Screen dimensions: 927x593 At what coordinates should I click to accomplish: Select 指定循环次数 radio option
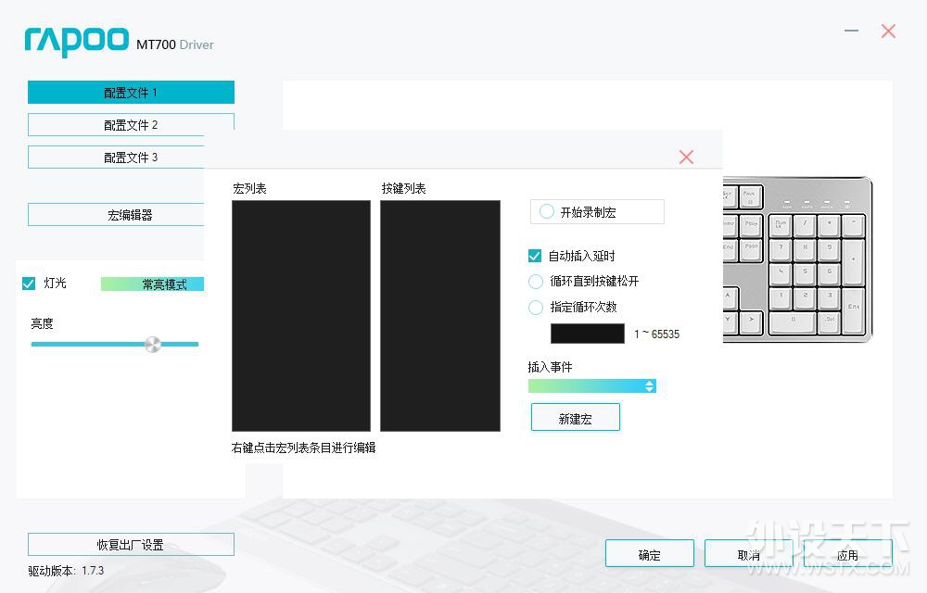(x=536, y=307)
